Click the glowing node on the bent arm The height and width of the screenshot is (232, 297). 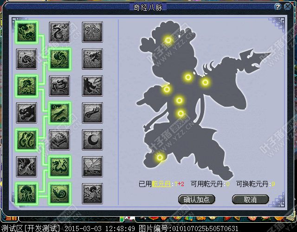click(x=167, y=89)
